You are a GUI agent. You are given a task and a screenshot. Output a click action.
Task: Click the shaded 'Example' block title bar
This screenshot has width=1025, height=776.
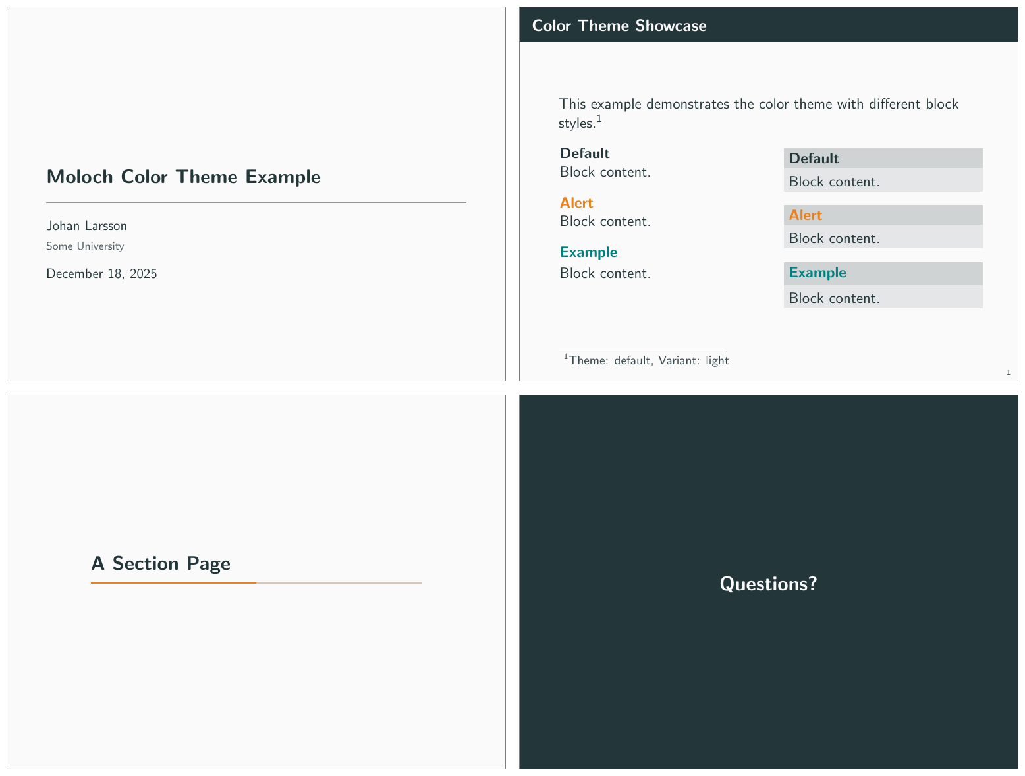click(882, 273)
